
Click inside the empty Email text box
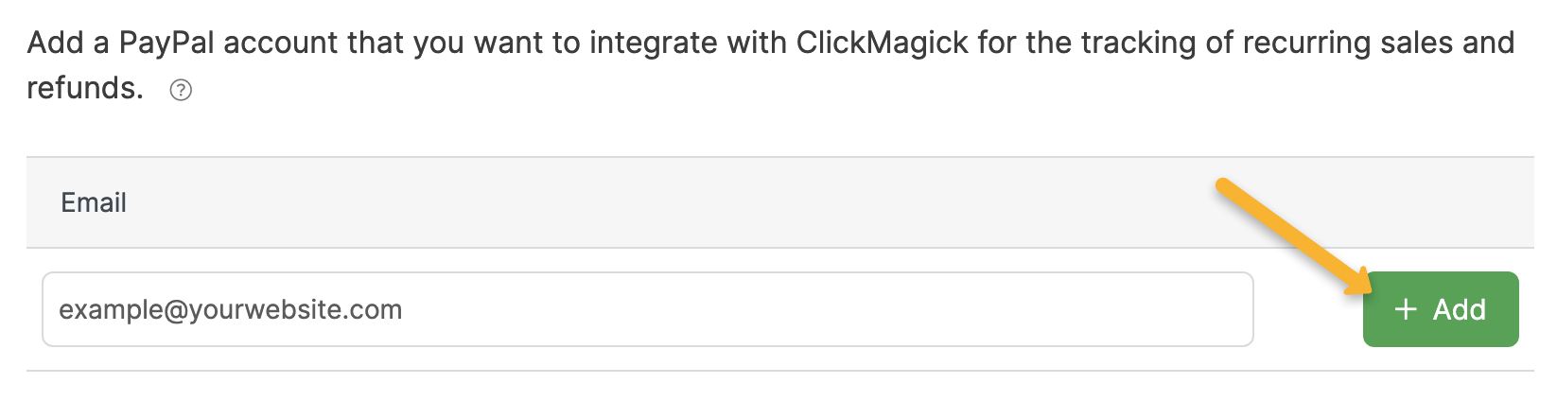click(x=647, y=309)
